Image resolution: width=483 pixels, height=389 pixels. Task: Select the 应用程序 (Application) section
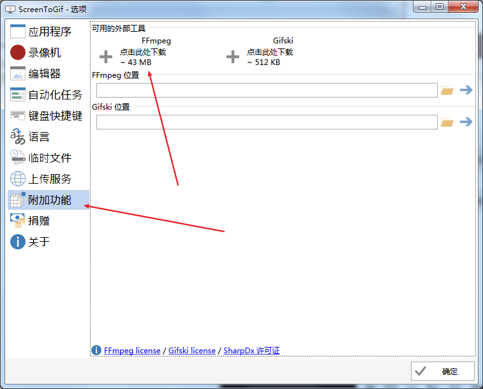click(49, 32)
